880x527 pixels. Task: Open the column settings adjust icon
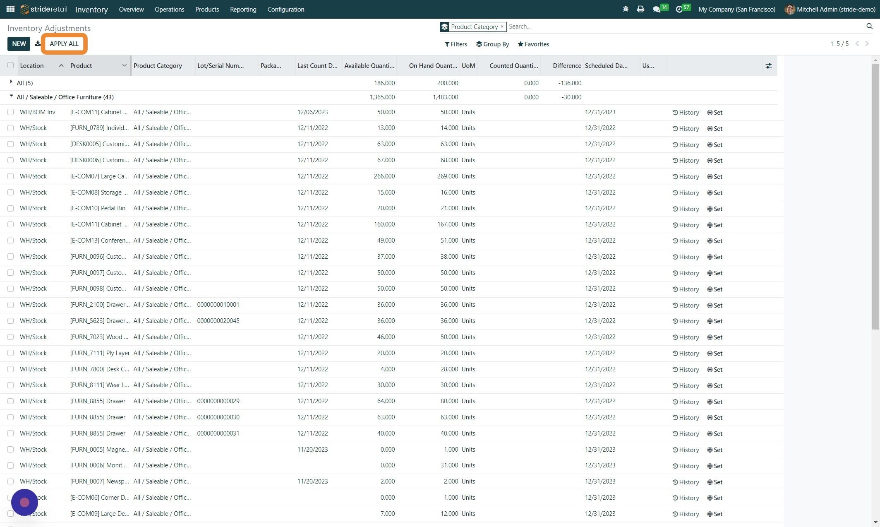click(769, 66)
